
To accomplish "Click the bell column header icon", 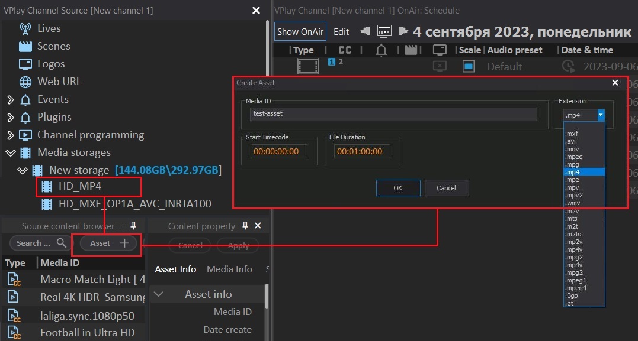I will point(381,50).
